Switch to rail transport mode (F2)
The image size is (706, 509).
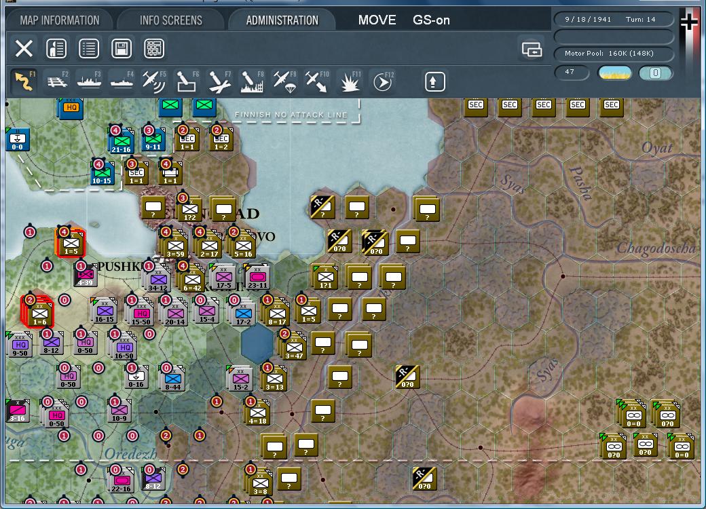(x=57, y=80)
